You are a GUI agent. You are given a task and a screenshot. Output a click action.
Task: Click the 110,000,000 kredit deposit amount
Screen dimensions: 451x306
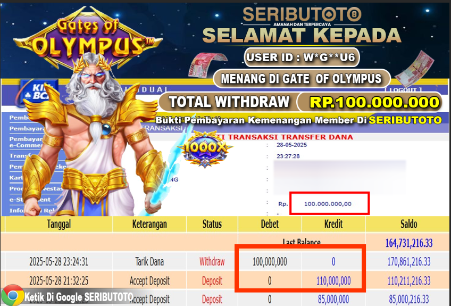[x=333, y=280]
